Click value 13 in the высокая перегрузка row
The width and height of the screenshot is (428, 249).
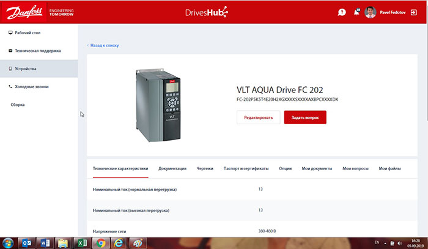click(260, 210)
